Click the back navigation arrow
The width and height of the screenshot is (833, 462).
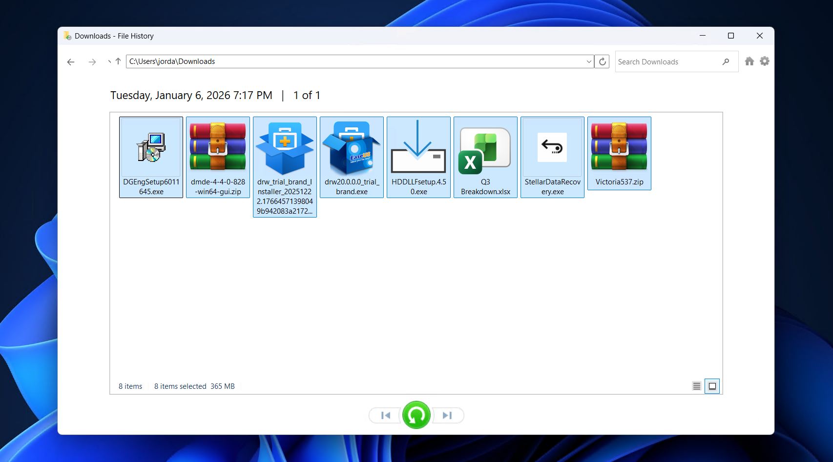(x=70, y=61)
